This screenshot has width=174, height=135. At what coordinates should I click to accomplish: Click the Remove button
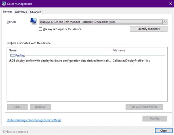click(x=40, y=107)
